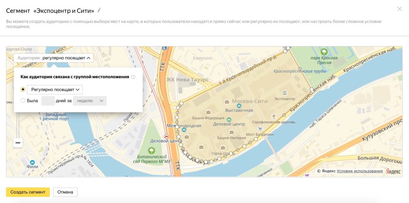Viewport: 409px width, 203px height.
Task: Click the Серафимовская церковь marker icon
Action: click(284, 115)
